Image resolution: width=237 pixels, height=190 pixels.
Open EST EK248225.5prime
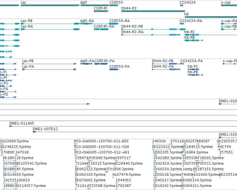click(16, 147)
